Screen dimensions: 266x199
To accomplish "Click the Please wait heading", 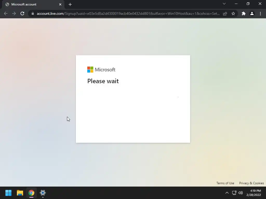I will [103, 81].
